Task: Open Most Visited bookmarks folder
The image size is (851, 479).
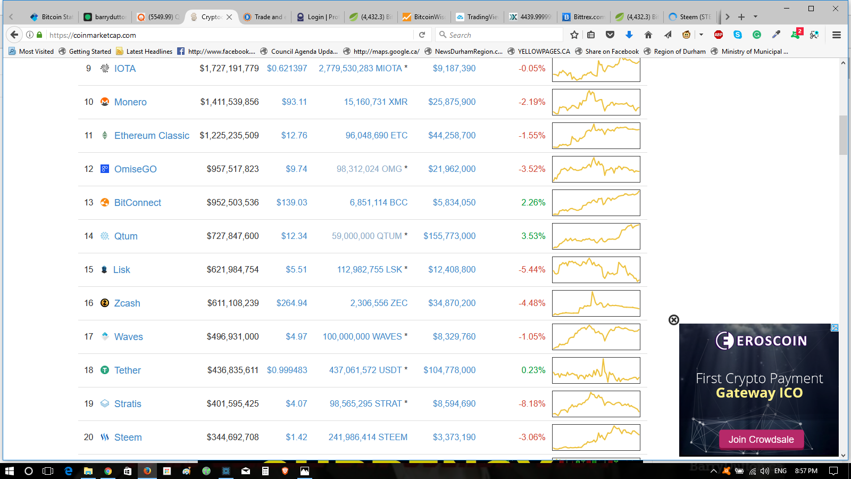Action: (31, 51)
